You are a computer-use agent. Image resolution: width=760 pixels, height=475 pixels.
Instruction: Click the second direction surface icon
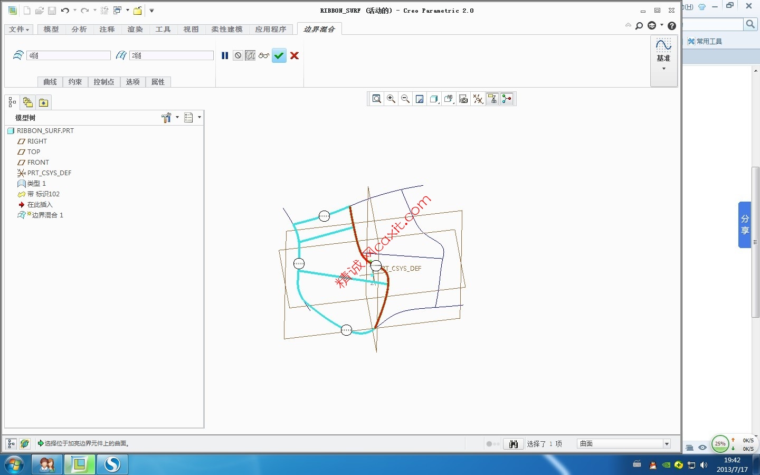[x=121, y=55]
